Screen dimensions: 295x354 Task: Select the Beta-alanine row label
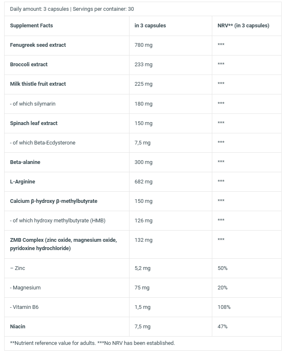[x=25, y=162]
